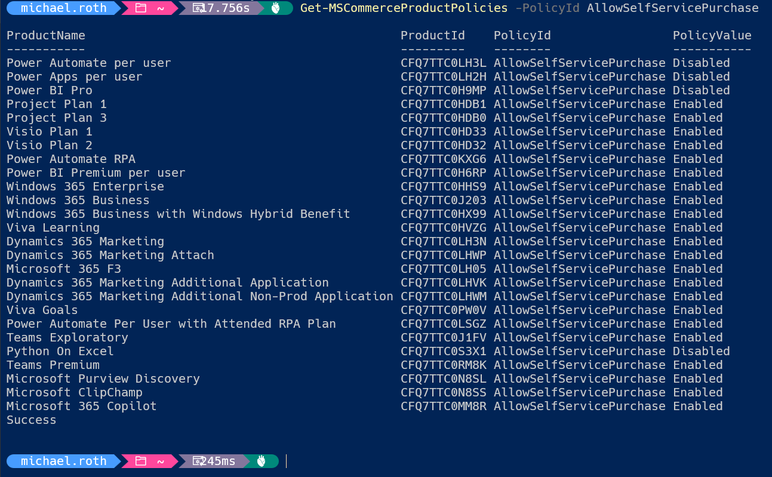Select the 'Teams Exploratory' product name

point(67,337)
